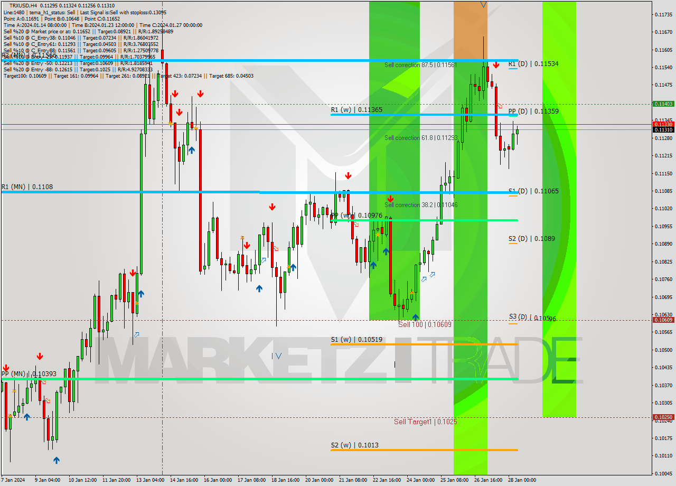Image resolution: width=676 pixels, height=486 pixels.
Task: Click the green 0.11403 price tag
Action: click(663, 104)
